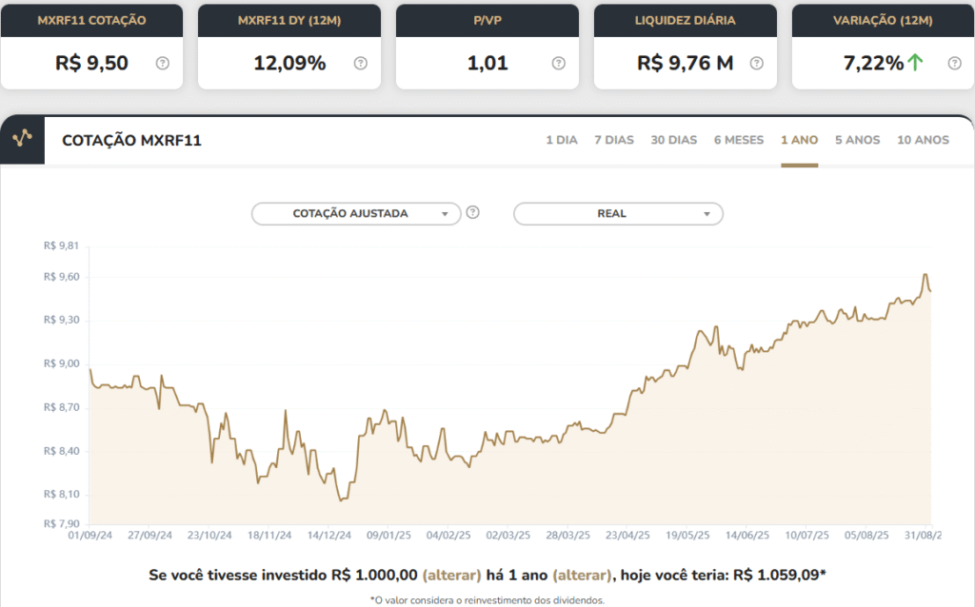Select the 1 DIA time range tab

(x=561, y=140)
